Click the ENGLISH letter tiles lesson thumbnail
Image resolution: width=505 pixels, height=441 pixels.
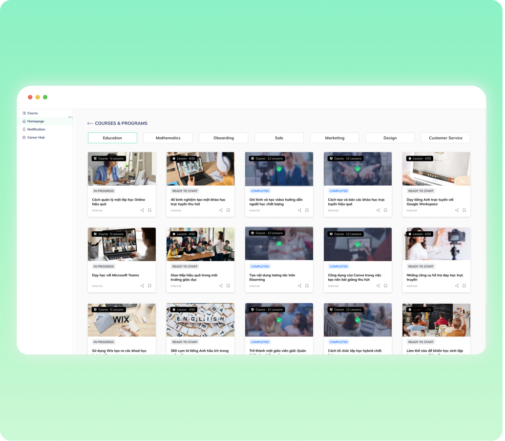(x=200, y=320)
